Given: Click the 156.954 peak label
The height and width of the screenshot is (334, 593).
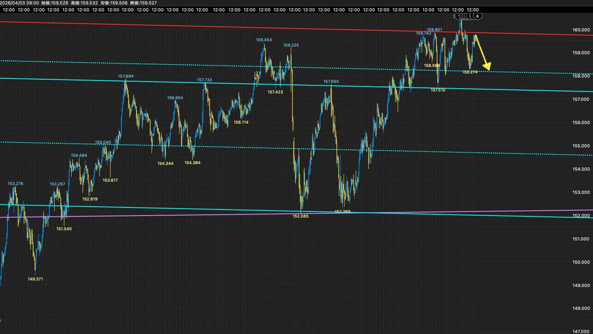Looking at the screenshot, I should (x=175, y=97).
